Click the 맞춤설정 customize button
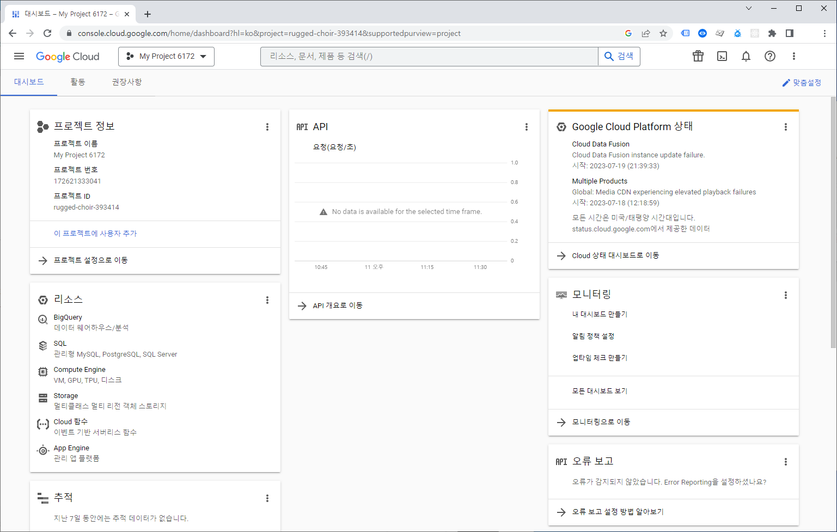This screenshot has width=837, height=532. pyautogui.click(x=802, y=83)
